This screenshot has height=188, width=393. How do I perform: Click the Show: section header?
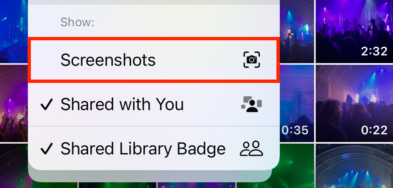pos(77,22)
